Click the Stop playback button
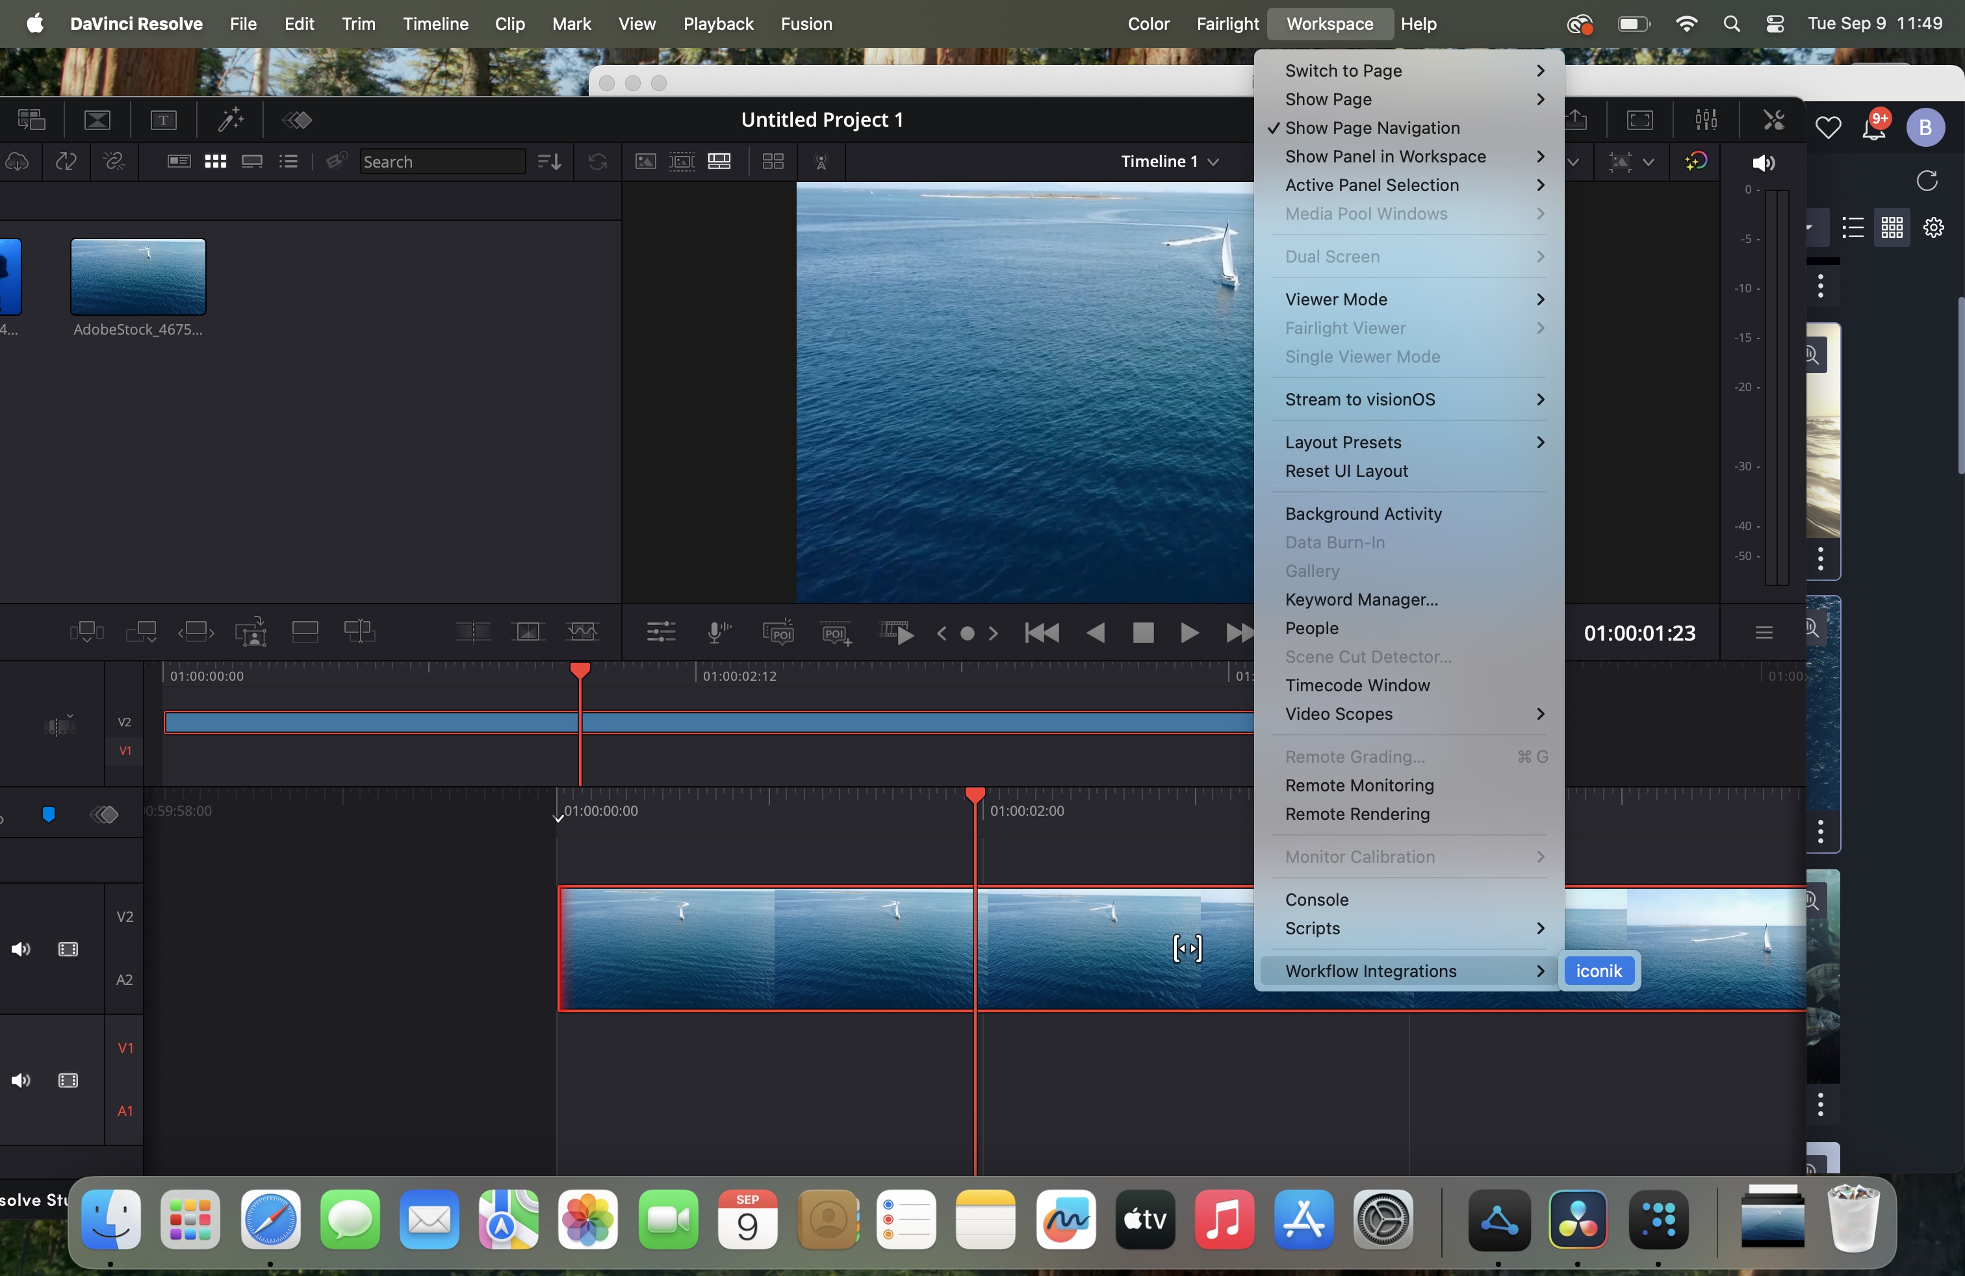Viewport: 1965px width, 1276px height. tap(1142, 633)
